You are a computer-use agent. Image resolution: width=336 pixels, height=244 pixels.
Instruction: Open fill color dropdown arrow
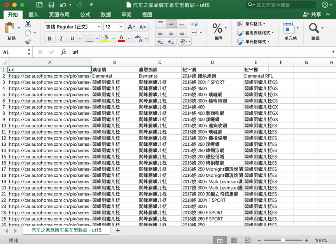113,38
